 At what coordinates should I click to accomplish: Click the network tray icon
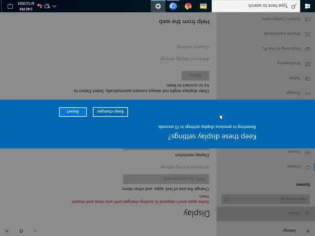pyautogui.click(x=47, y=6)
